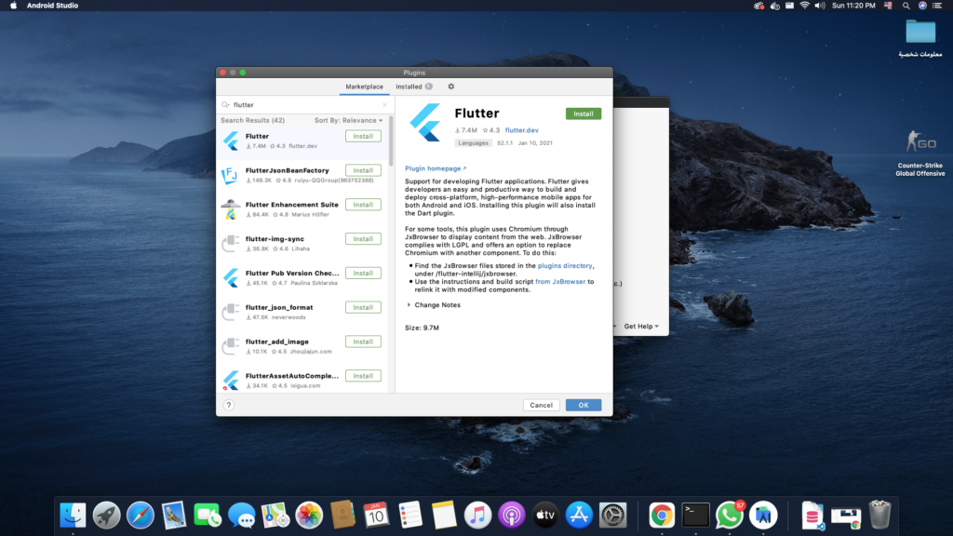Open plugin settings gear icon
The width and height of the screenshot is (953, 536).
(451, 87)
